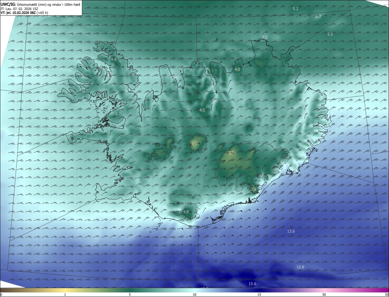Click the 12.8 value over the ocean
Viewport: 389px width, 297px height.
[x=300, y=267]
